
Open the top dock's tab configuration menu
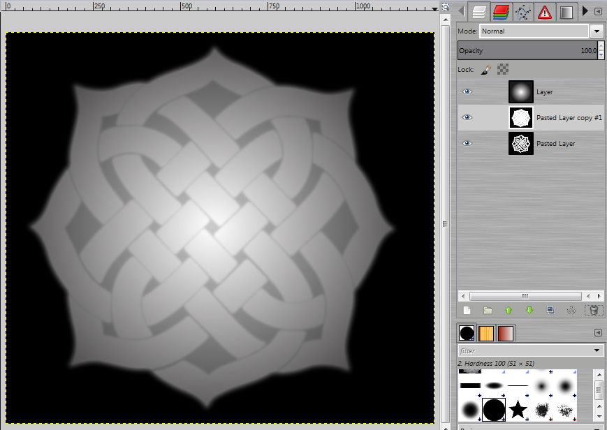point(598,11)
